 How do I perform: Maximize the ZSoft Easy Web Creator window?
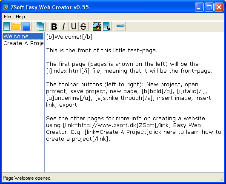click(209, 7)
